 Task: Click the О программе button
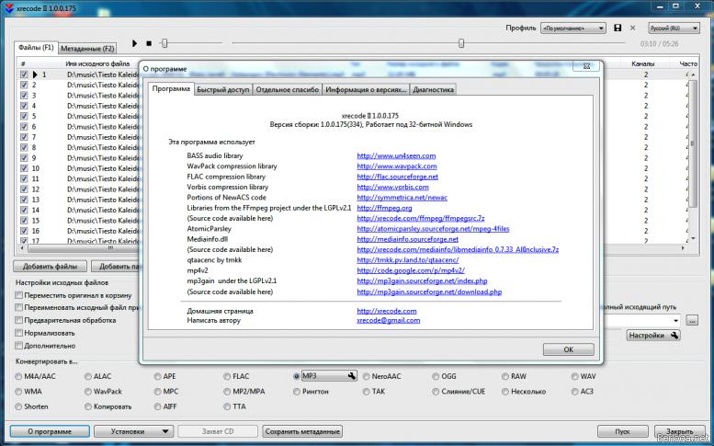click(50, 431)
